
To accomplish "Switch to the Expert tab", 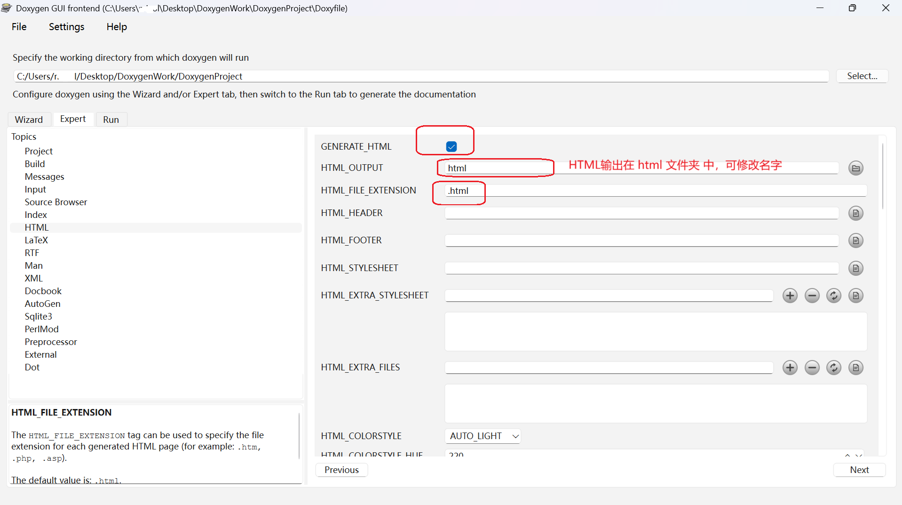I will 73,119.
